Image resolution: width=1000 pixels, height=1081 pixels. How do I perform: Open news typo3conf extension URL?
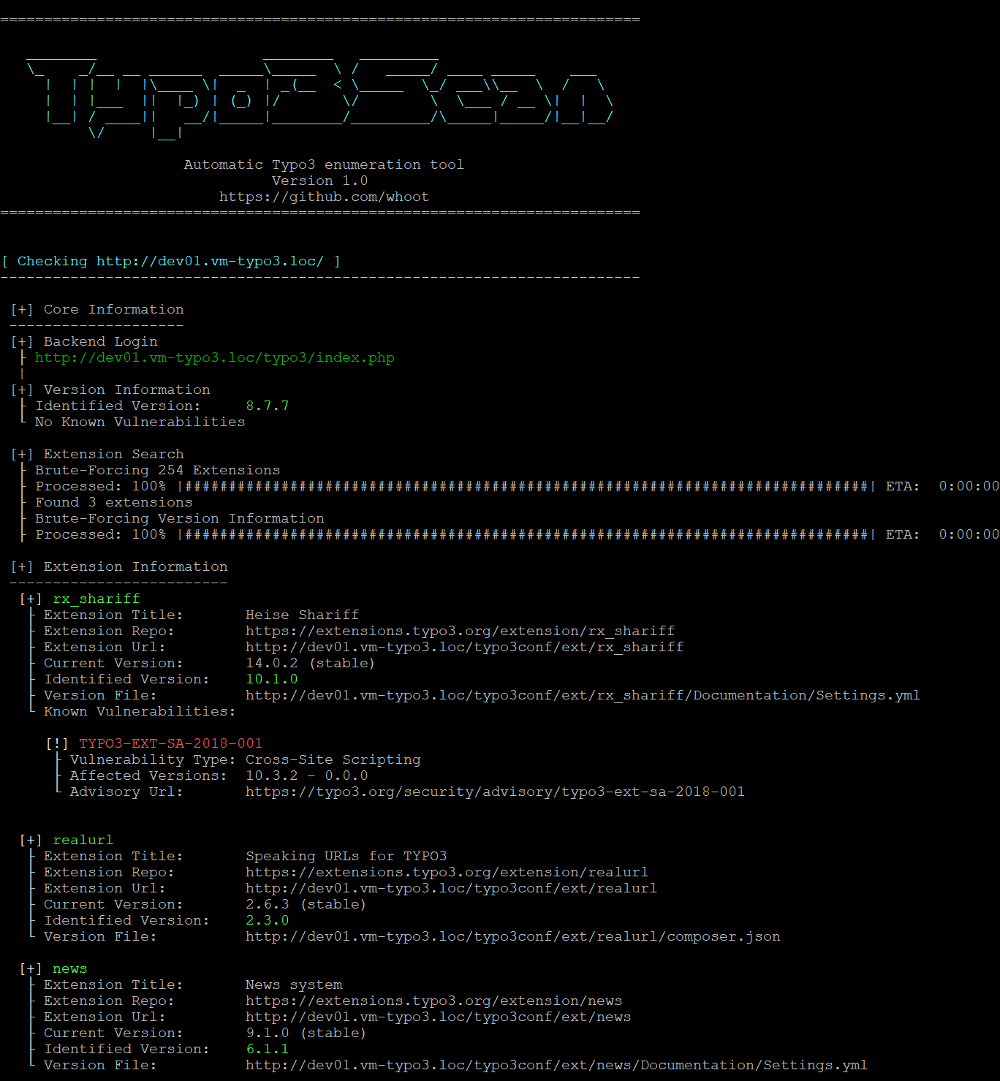point(438,1017)
